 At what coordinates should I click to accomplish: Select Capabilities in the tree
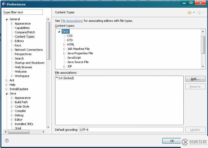pyautogui.click(x=22, y=28)
